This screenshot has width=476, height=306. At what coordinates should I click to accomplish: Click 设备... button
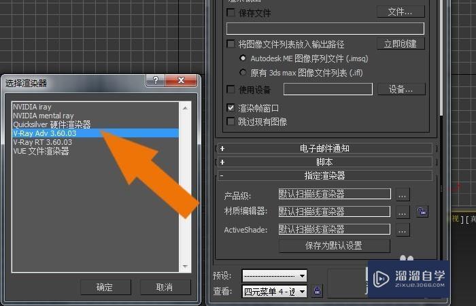coord(401,89)
